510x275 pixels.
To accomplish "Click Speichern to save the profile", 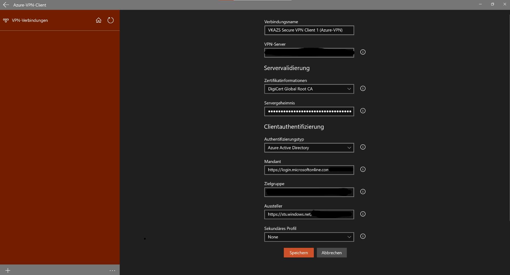I will tap(299, 253).
